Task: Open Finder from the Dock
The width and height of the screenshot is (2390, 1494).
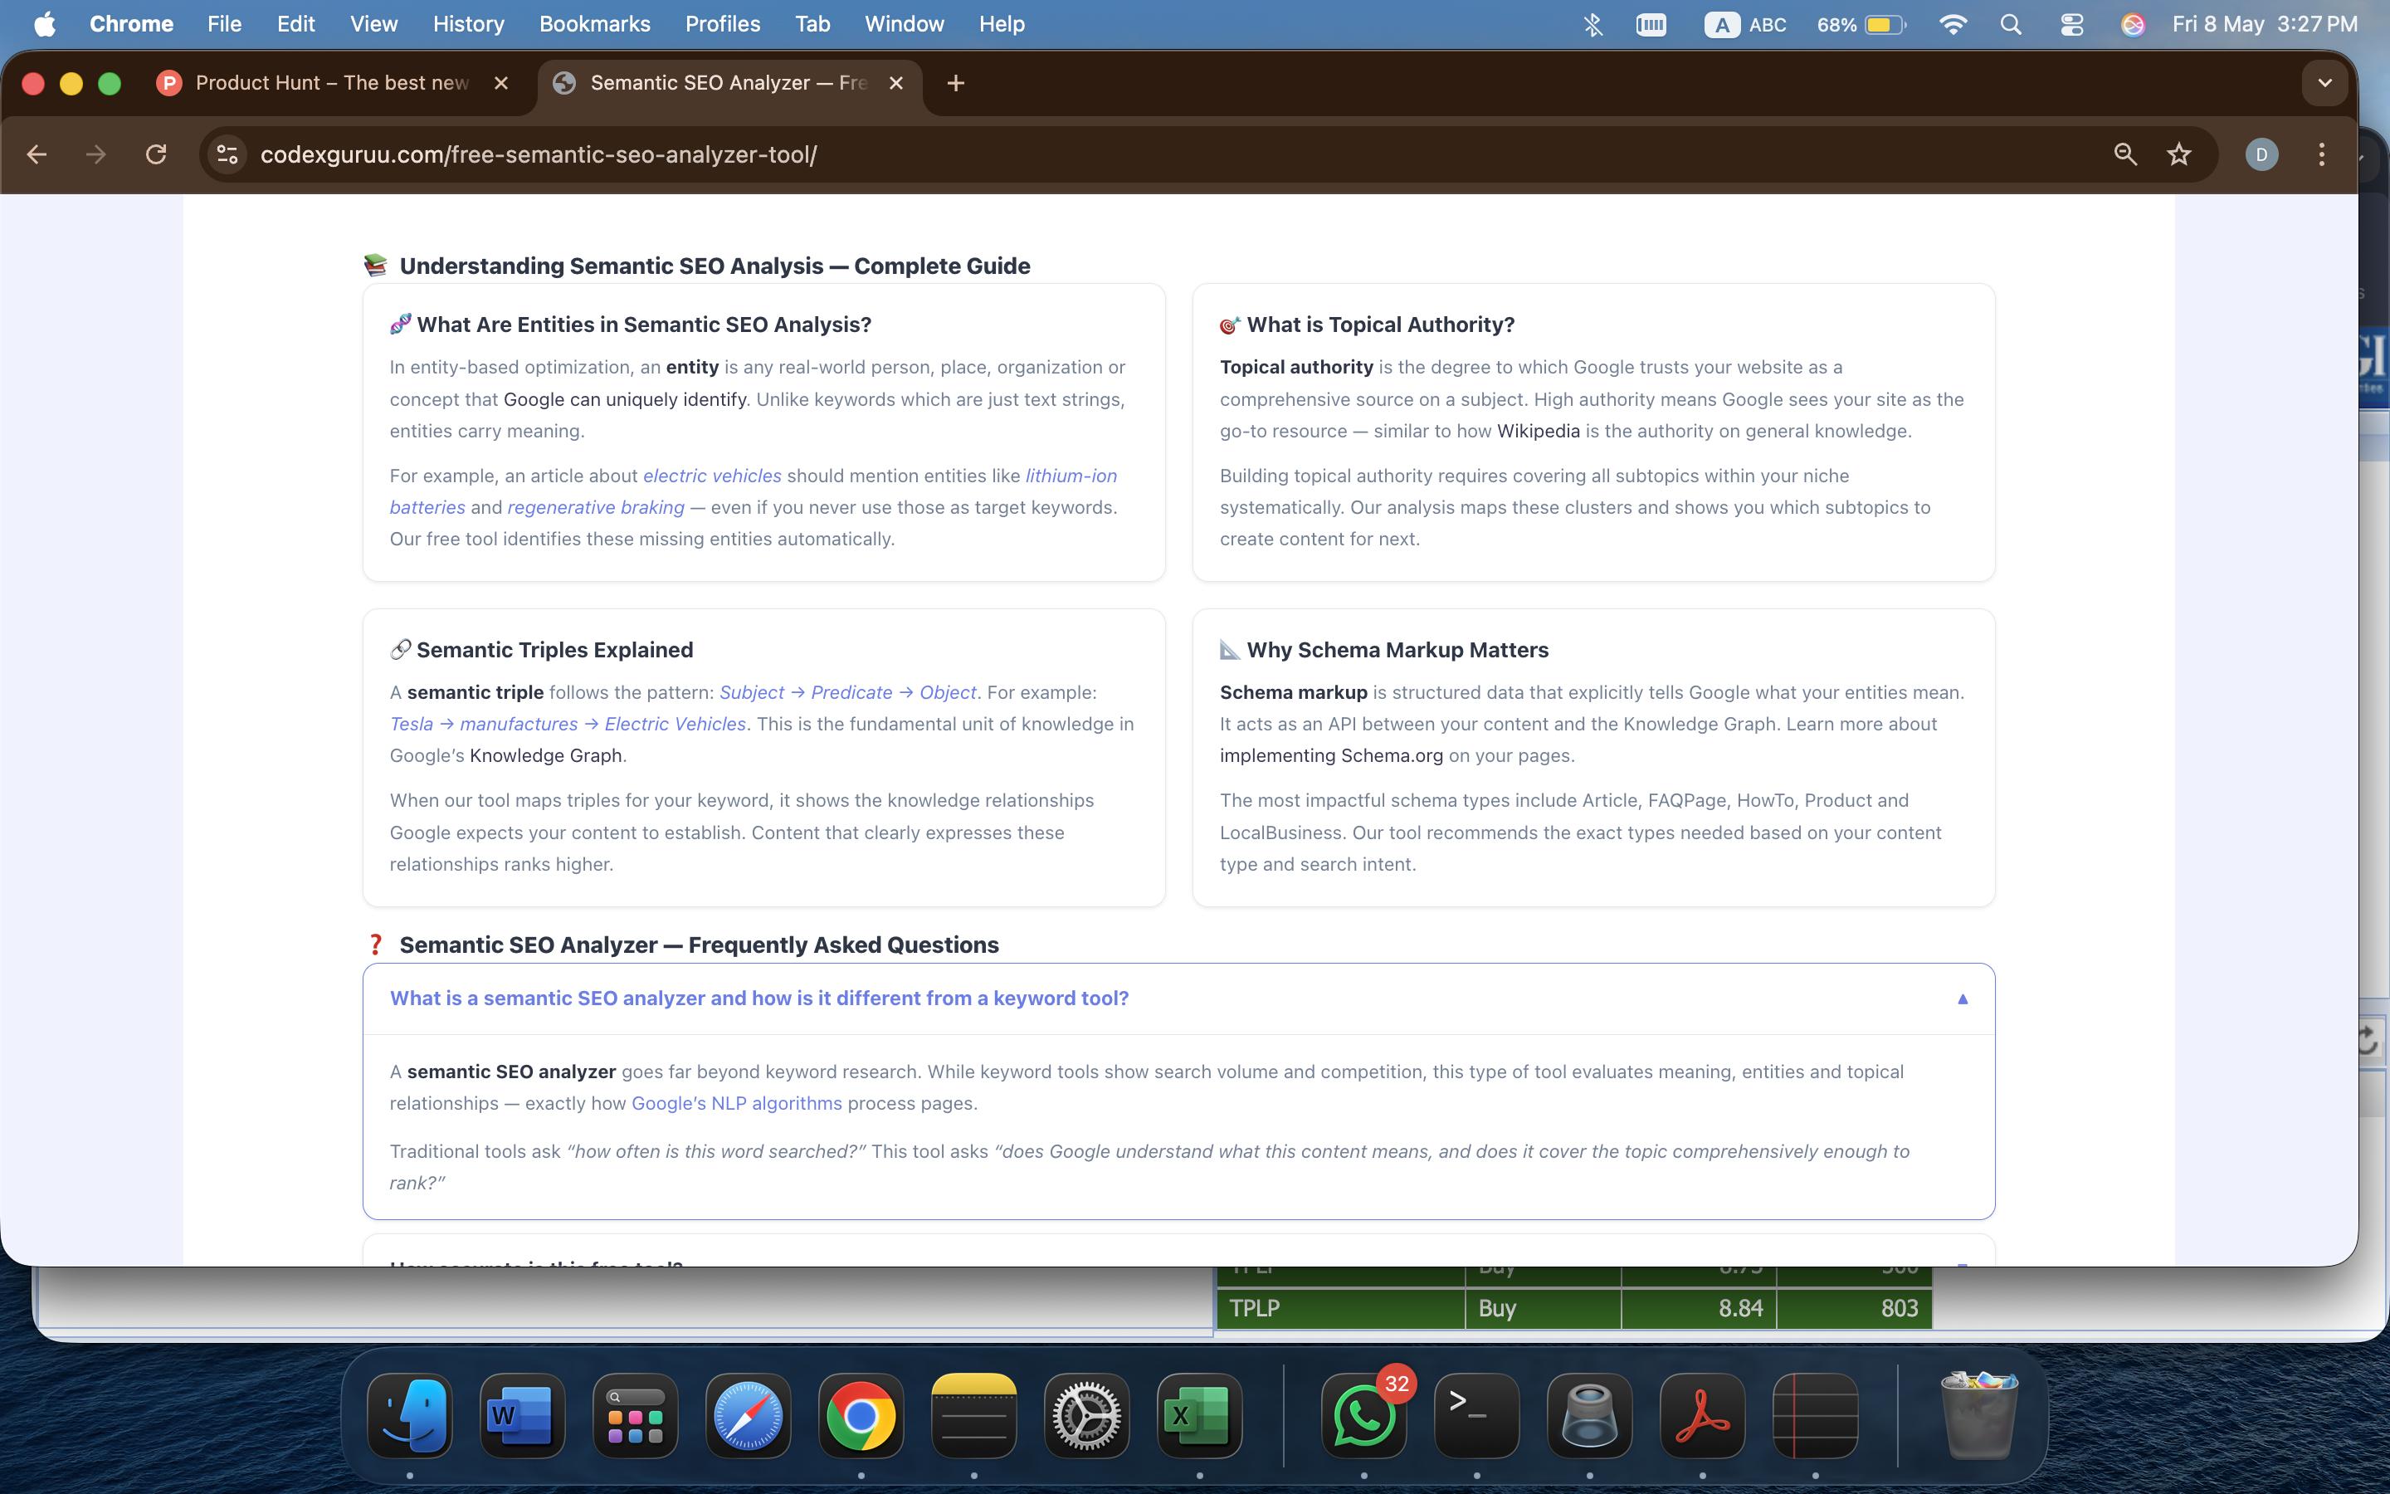Action: [x=410, y=1416]
